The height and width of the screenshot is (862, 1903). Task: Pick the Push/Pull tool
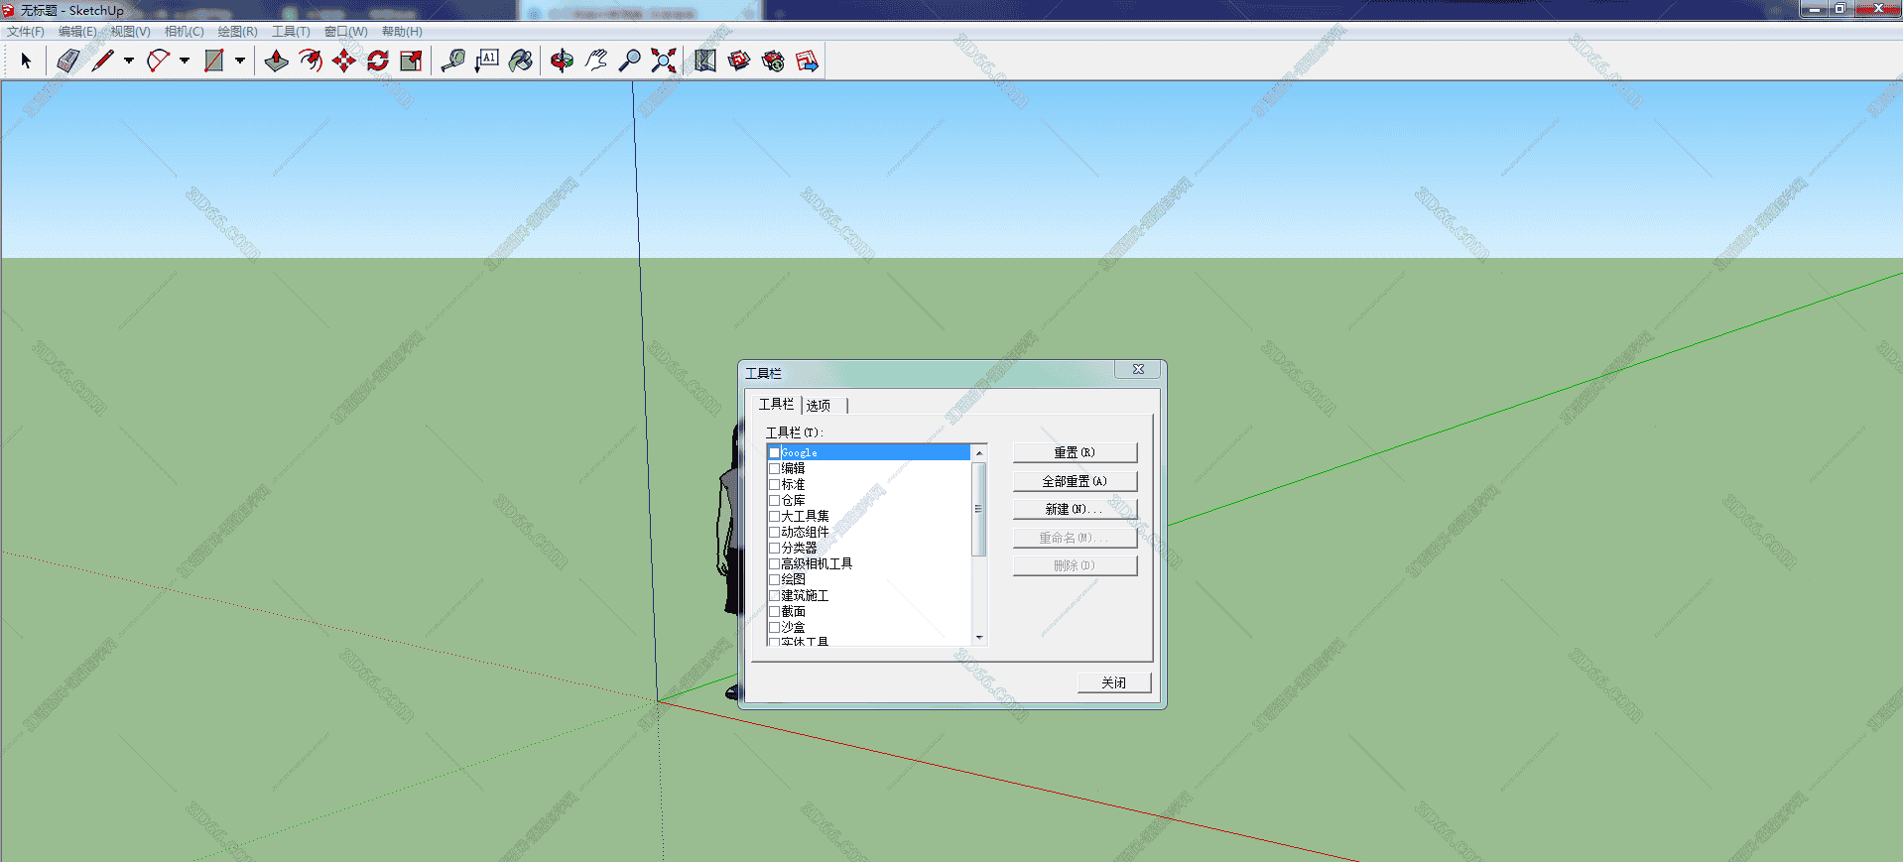277,61
